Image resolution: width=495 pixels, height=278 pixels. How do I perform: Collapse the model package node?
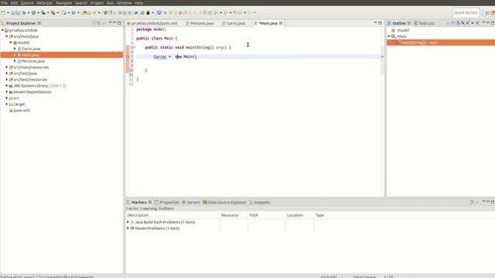11,42
